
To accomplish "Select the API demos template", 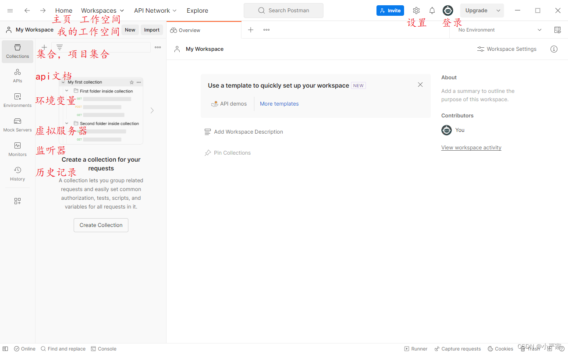I will point(229,104).
